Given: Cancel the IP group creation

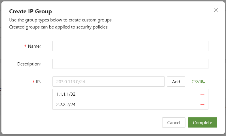Looking at the screenshot, I should pyautogui.click(x=174, y=122).
